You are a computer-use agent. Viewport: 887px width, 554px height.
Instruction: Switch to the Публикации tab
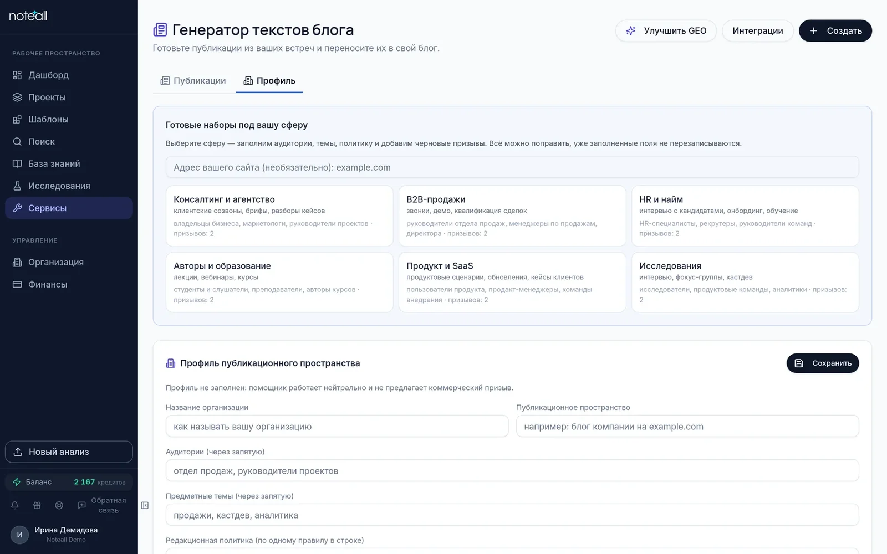pyautogui.click(x=193, y=81)
